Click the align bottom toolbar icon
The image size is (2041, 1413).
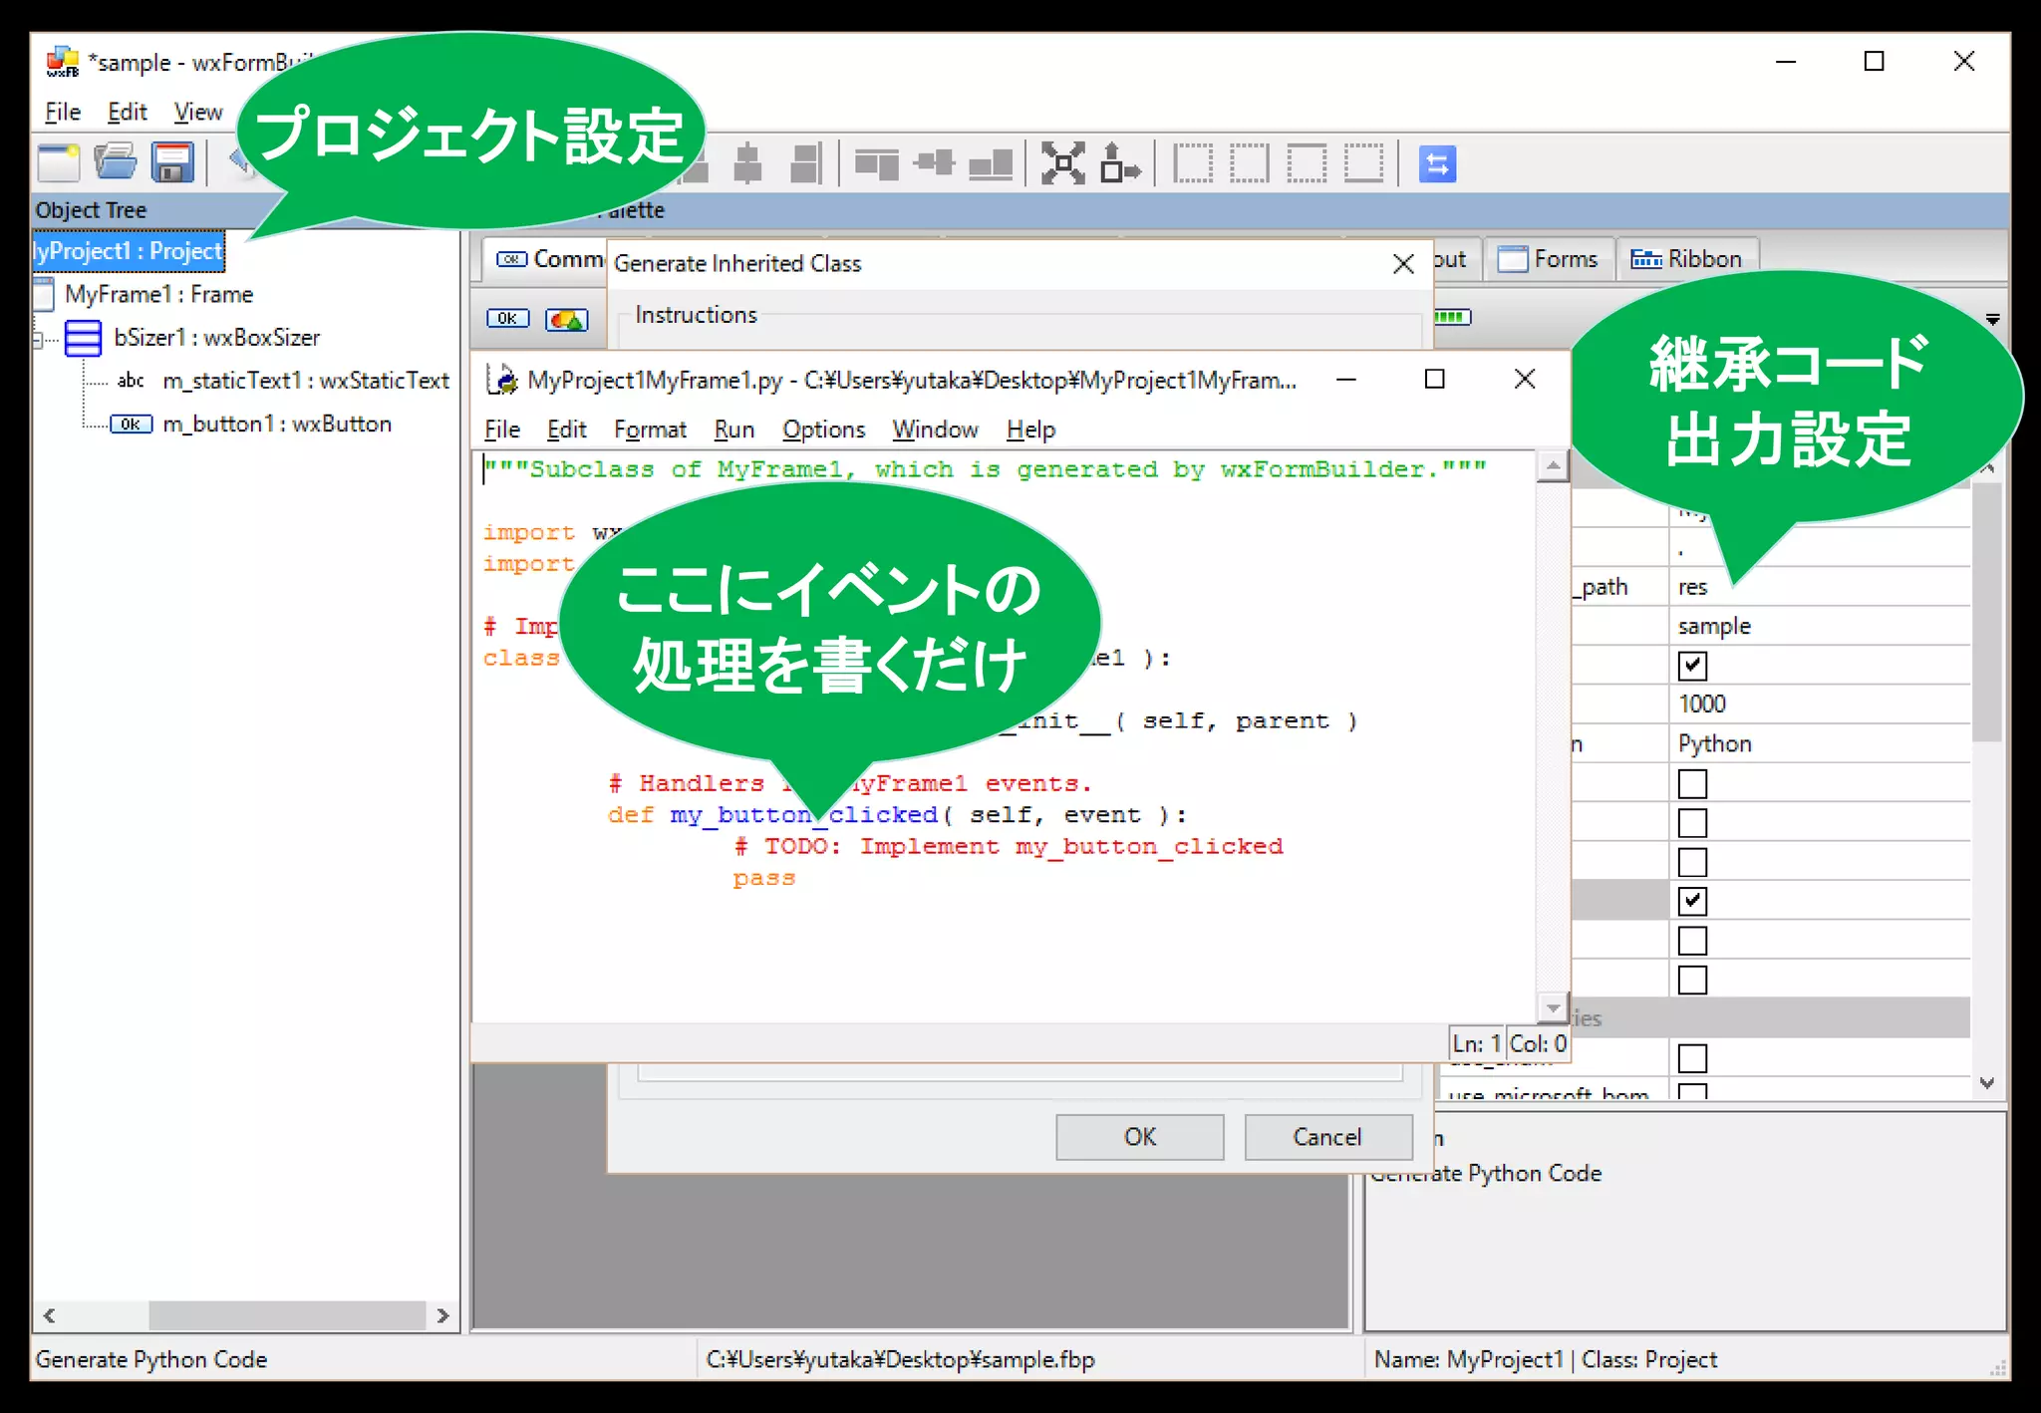991,163
